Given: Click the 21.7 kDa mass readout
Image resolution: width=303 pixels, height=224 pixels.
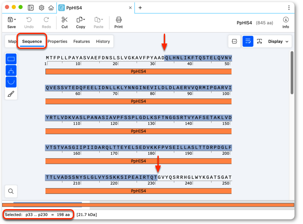Looking at the screenshot, I should (x=87, y=215).
